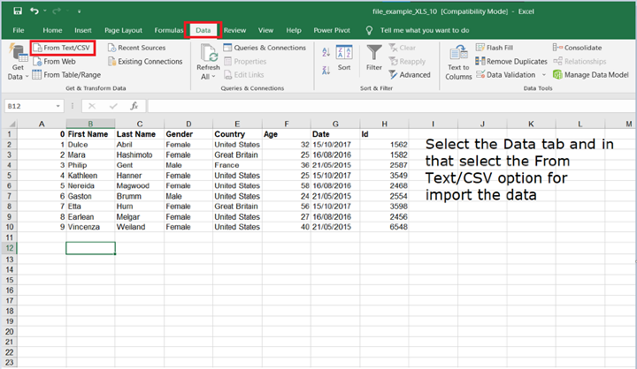Image resolution: width=637 pixels, height=369 pixels.
Task: Open the Page Layout tab
Action: [123, 30]
